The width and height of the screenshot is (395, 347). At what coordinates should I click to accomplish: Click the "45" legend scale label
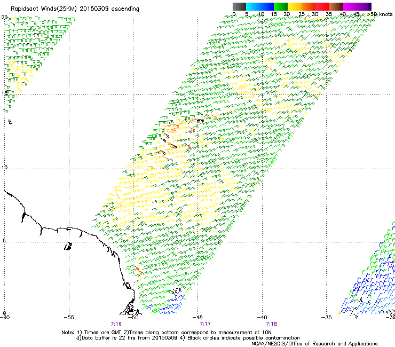[356, 14]
